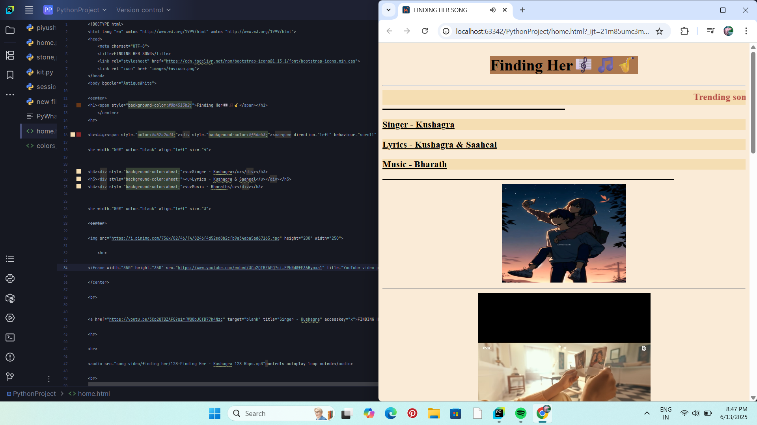This screenshot has width=757, height=425.
Task: Open the Services tool window icon
Action: point(10,318)
